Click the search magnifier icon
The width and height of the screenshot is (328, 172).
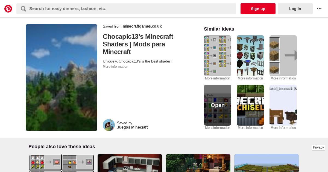[x=24, y=9]
